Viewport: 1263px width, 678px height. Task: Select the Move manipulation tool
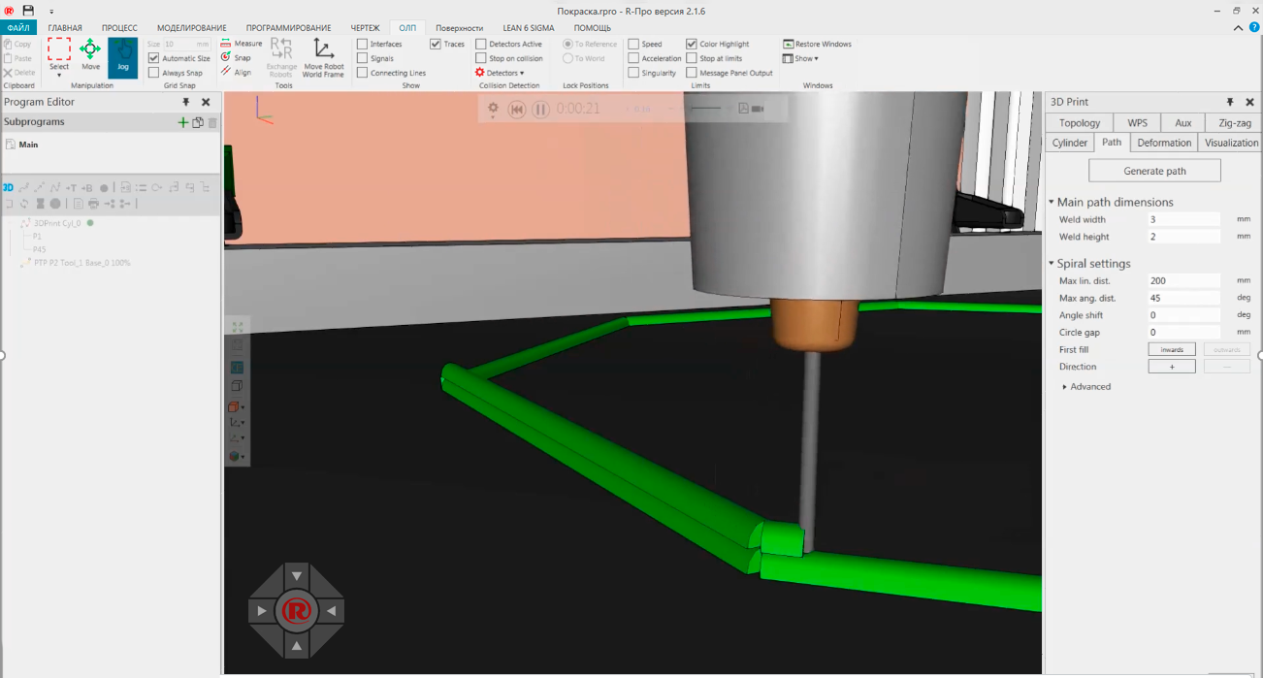89,53
